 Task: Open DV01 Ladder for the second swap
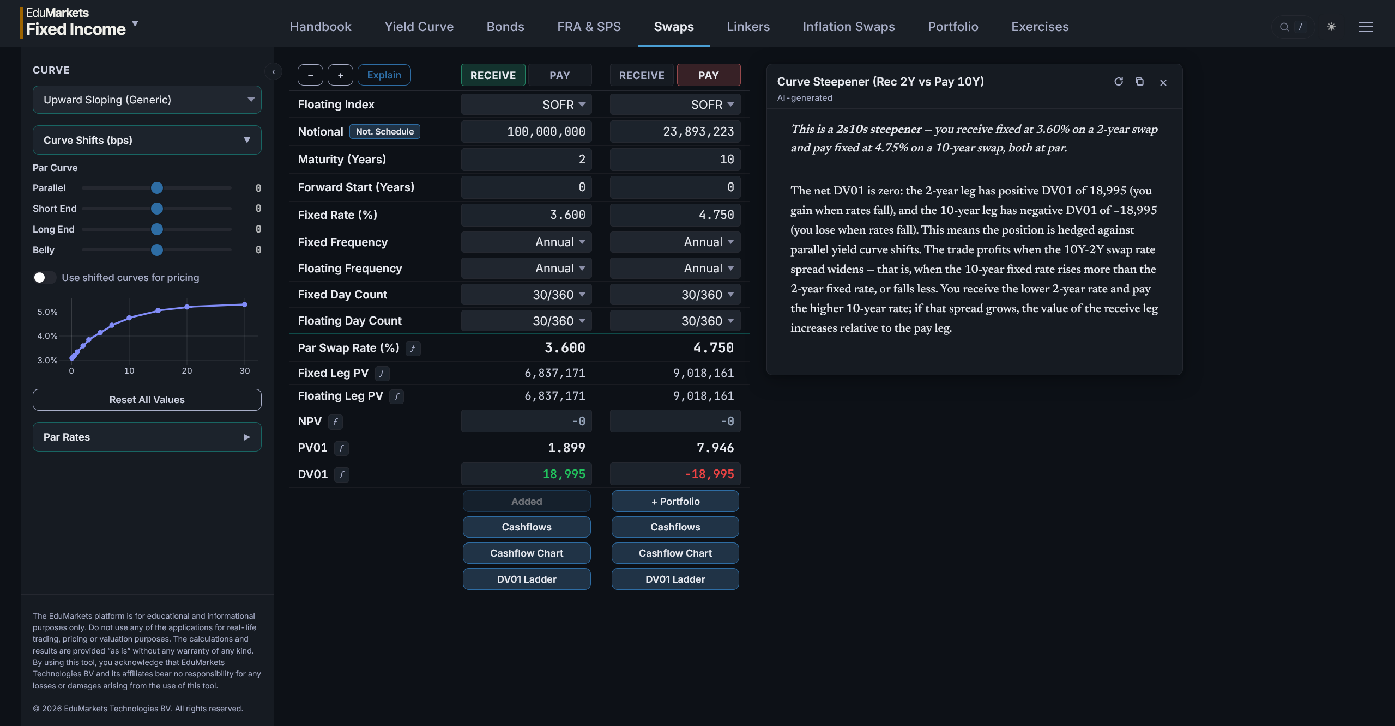[x=675, y=579]
